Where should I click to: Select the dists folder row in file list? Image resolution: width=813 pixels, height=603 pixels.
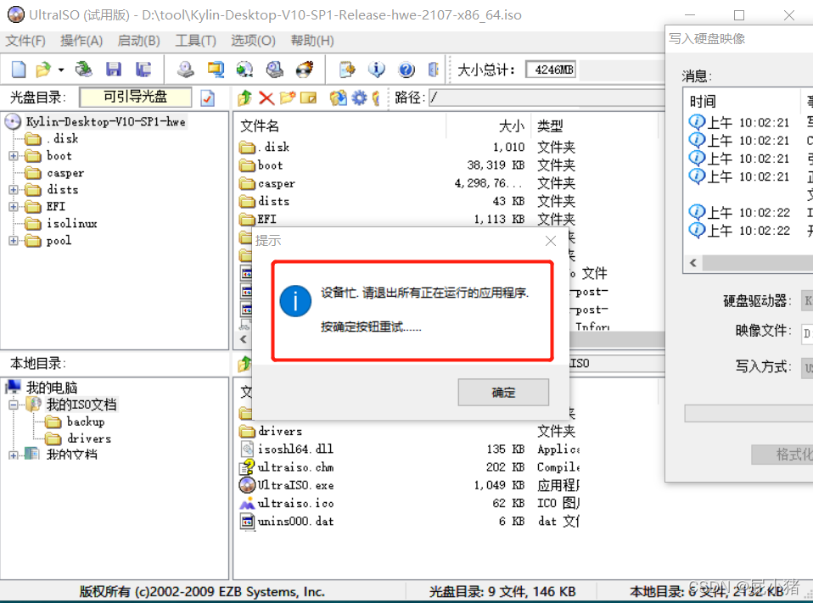pos(407,201)
